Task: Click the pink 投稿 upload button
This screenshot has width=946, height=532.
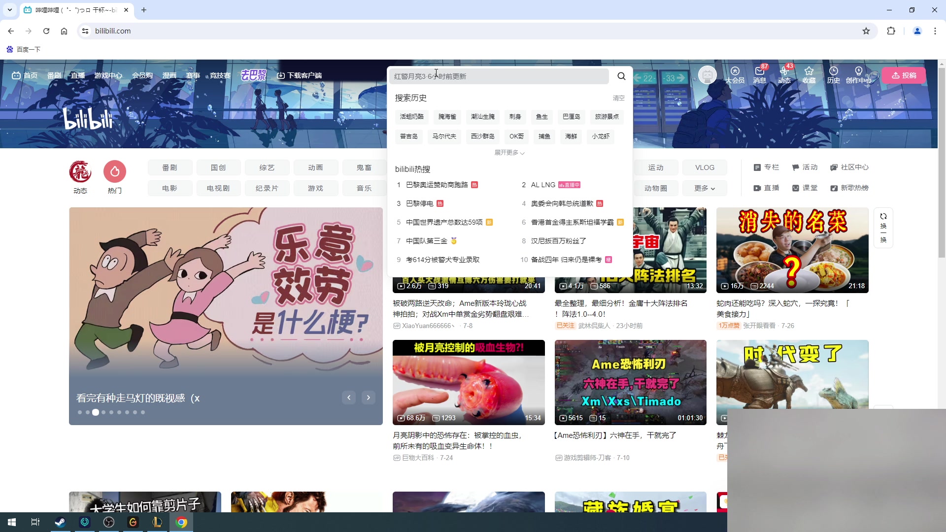Action: (905, 75)
